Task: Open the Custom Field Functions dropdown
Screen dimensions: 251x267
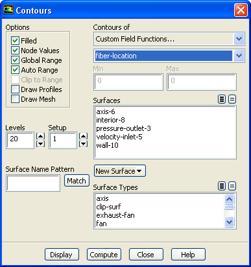Action: click(x=239, y=39)
